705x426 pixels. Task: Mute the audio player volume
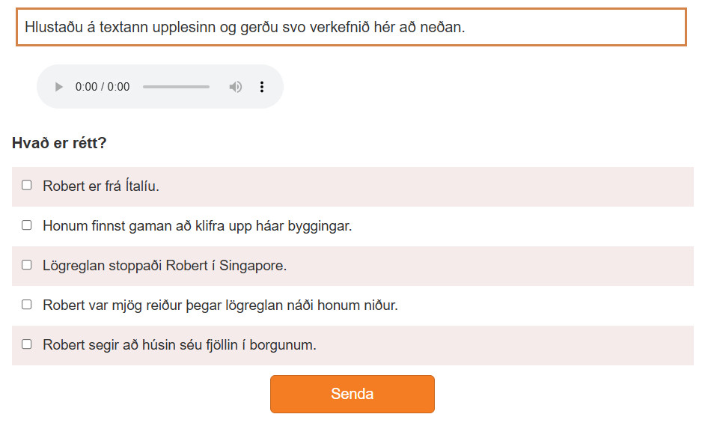click(x=236, y=87)
